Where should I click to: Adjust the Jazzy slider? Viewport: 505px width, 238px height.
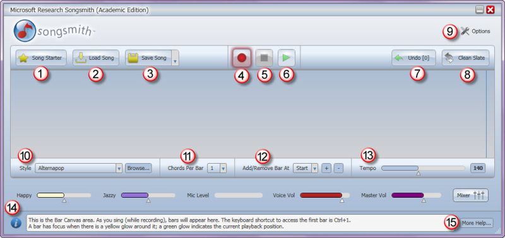[148, 195]
